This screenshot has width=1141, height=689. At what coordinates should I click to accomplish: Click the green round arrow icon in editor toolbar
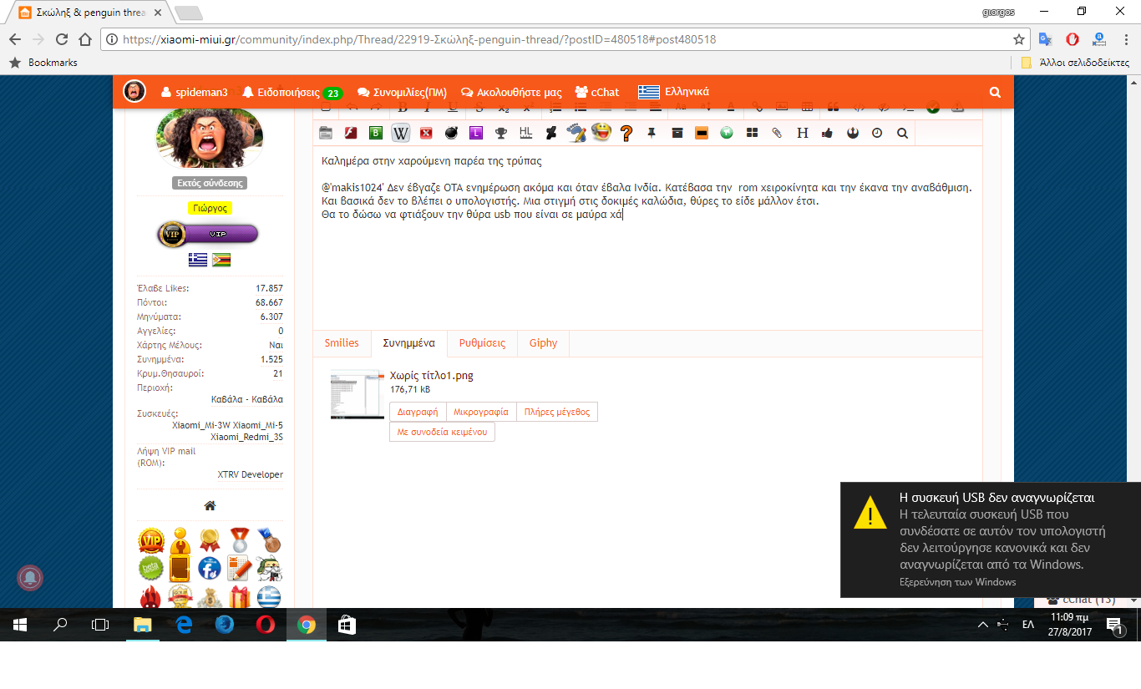click(x=727, y=133)
